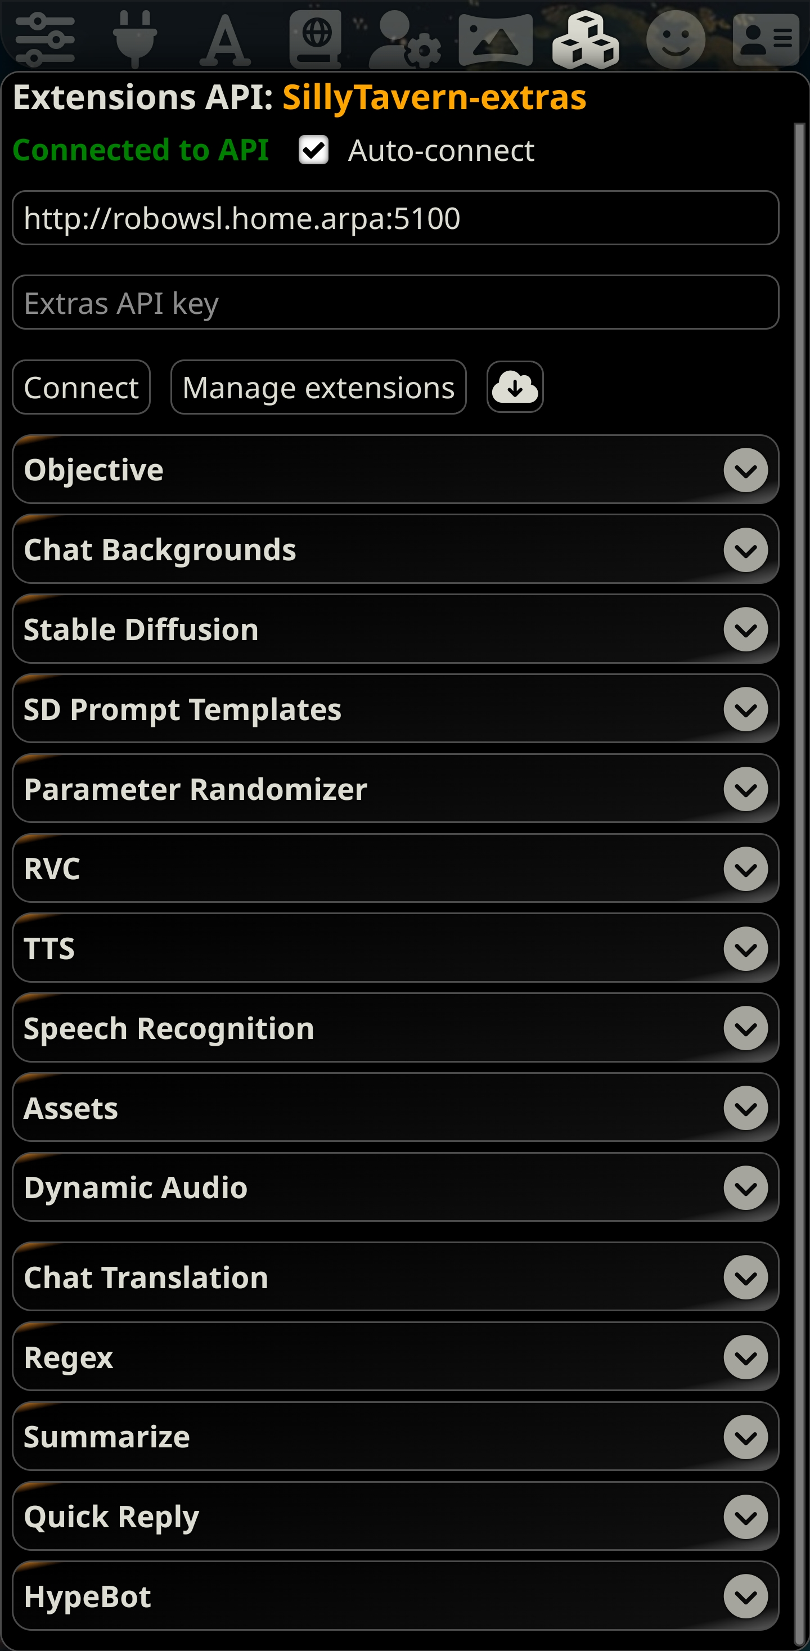The width and height of the screenshot is (810, 1651).
Task: Expand the TTS section
Action: (x=745, y=949)
